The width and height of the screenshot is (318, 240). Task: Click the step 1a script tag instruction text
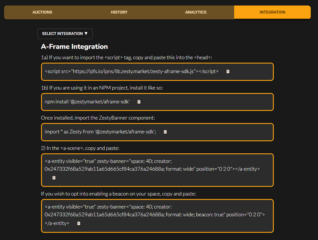click(x=126, y=57)
